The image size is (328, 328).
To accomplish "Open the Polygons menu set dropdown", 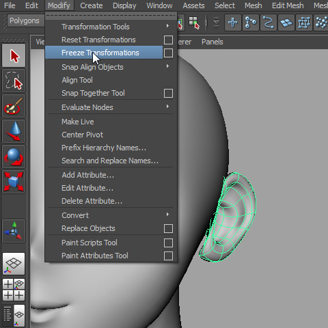I will click(25, 20).
